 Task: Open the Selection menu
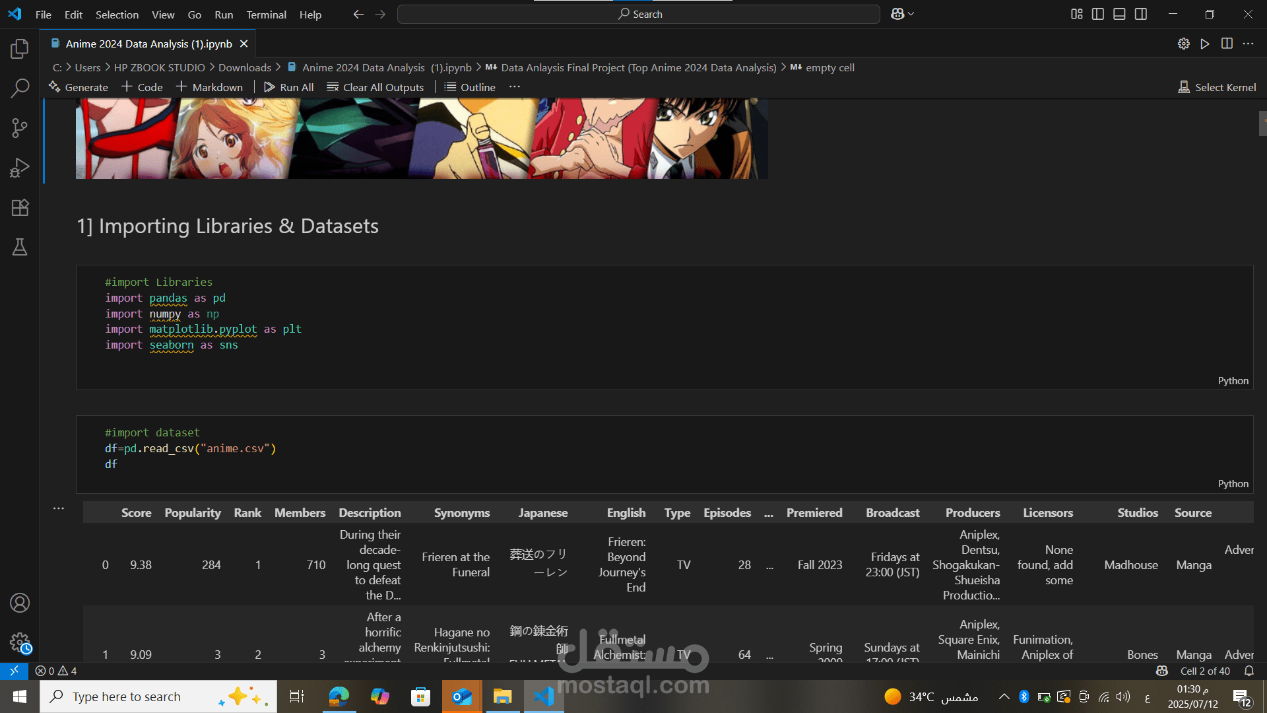point(117,14)
